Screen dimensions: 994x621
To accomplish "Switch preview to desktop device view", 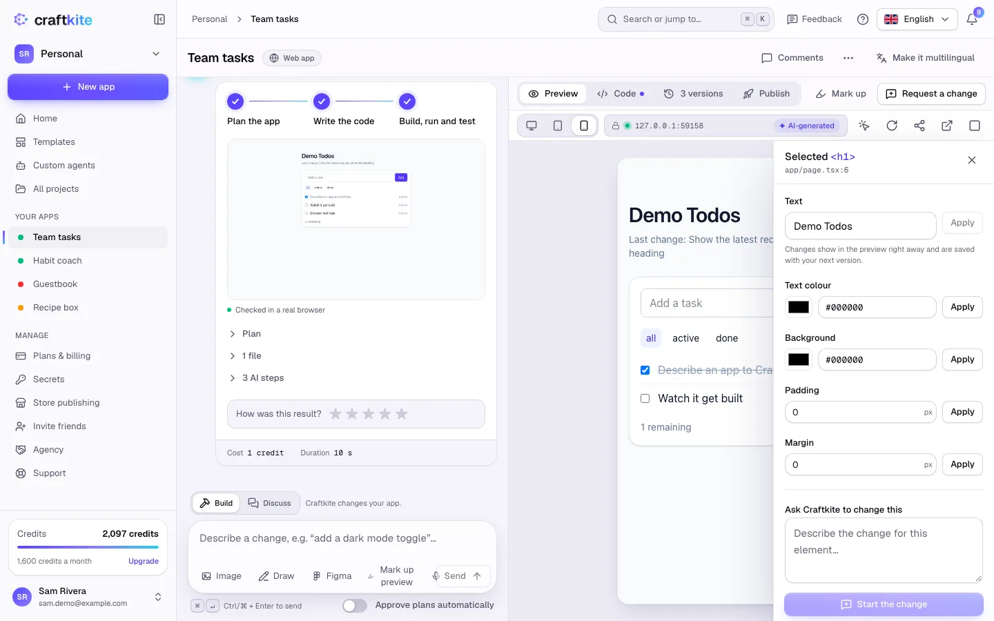I will click(532, 126).
